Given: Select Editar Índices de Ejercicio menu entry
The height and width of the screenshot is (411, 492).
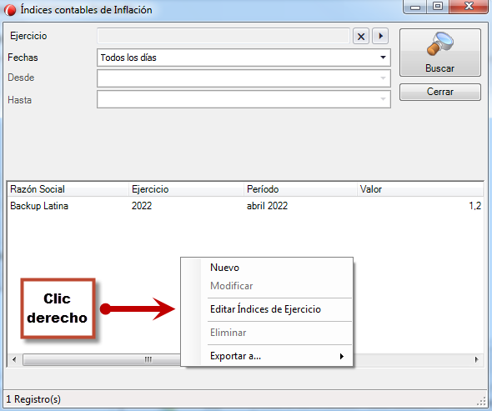Looking at the screenshot, I should (265, 309).
